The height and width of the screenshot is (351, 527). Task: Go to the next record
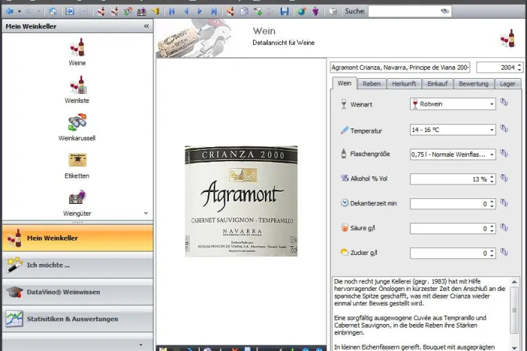coord(200,12)
